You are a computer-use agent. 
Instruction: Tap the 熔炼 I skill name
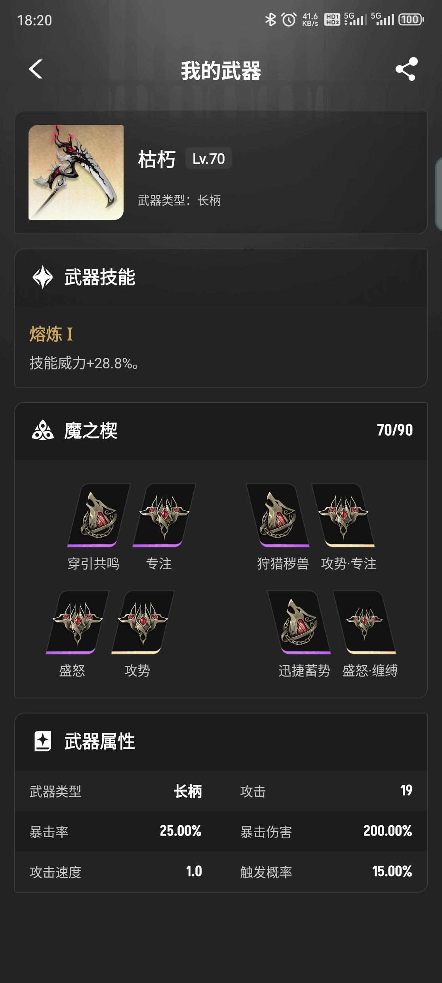[51, 334]
